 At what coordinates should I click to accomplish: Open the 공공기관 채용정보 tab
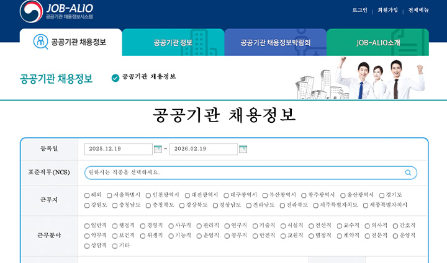coord(71,42)
